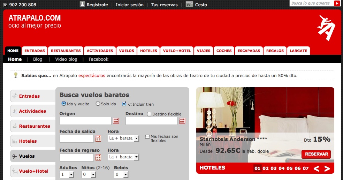Screen dimensions: 343x180
Task: Open the ACTIVIDADES tab
Action: click(x=100, y=51)
